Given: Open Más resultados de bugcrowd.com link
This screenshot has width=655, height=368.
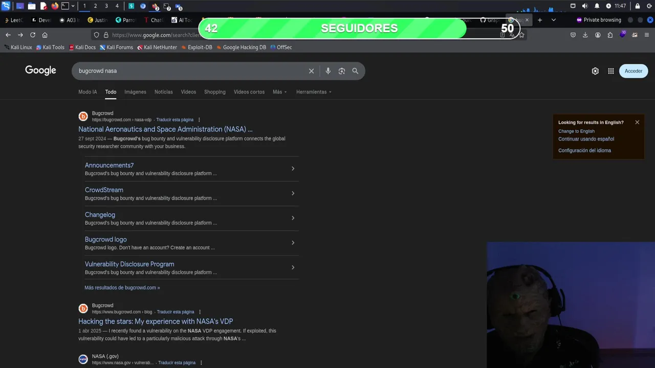Looking at the screenshot, I should (x=122, y=288).
